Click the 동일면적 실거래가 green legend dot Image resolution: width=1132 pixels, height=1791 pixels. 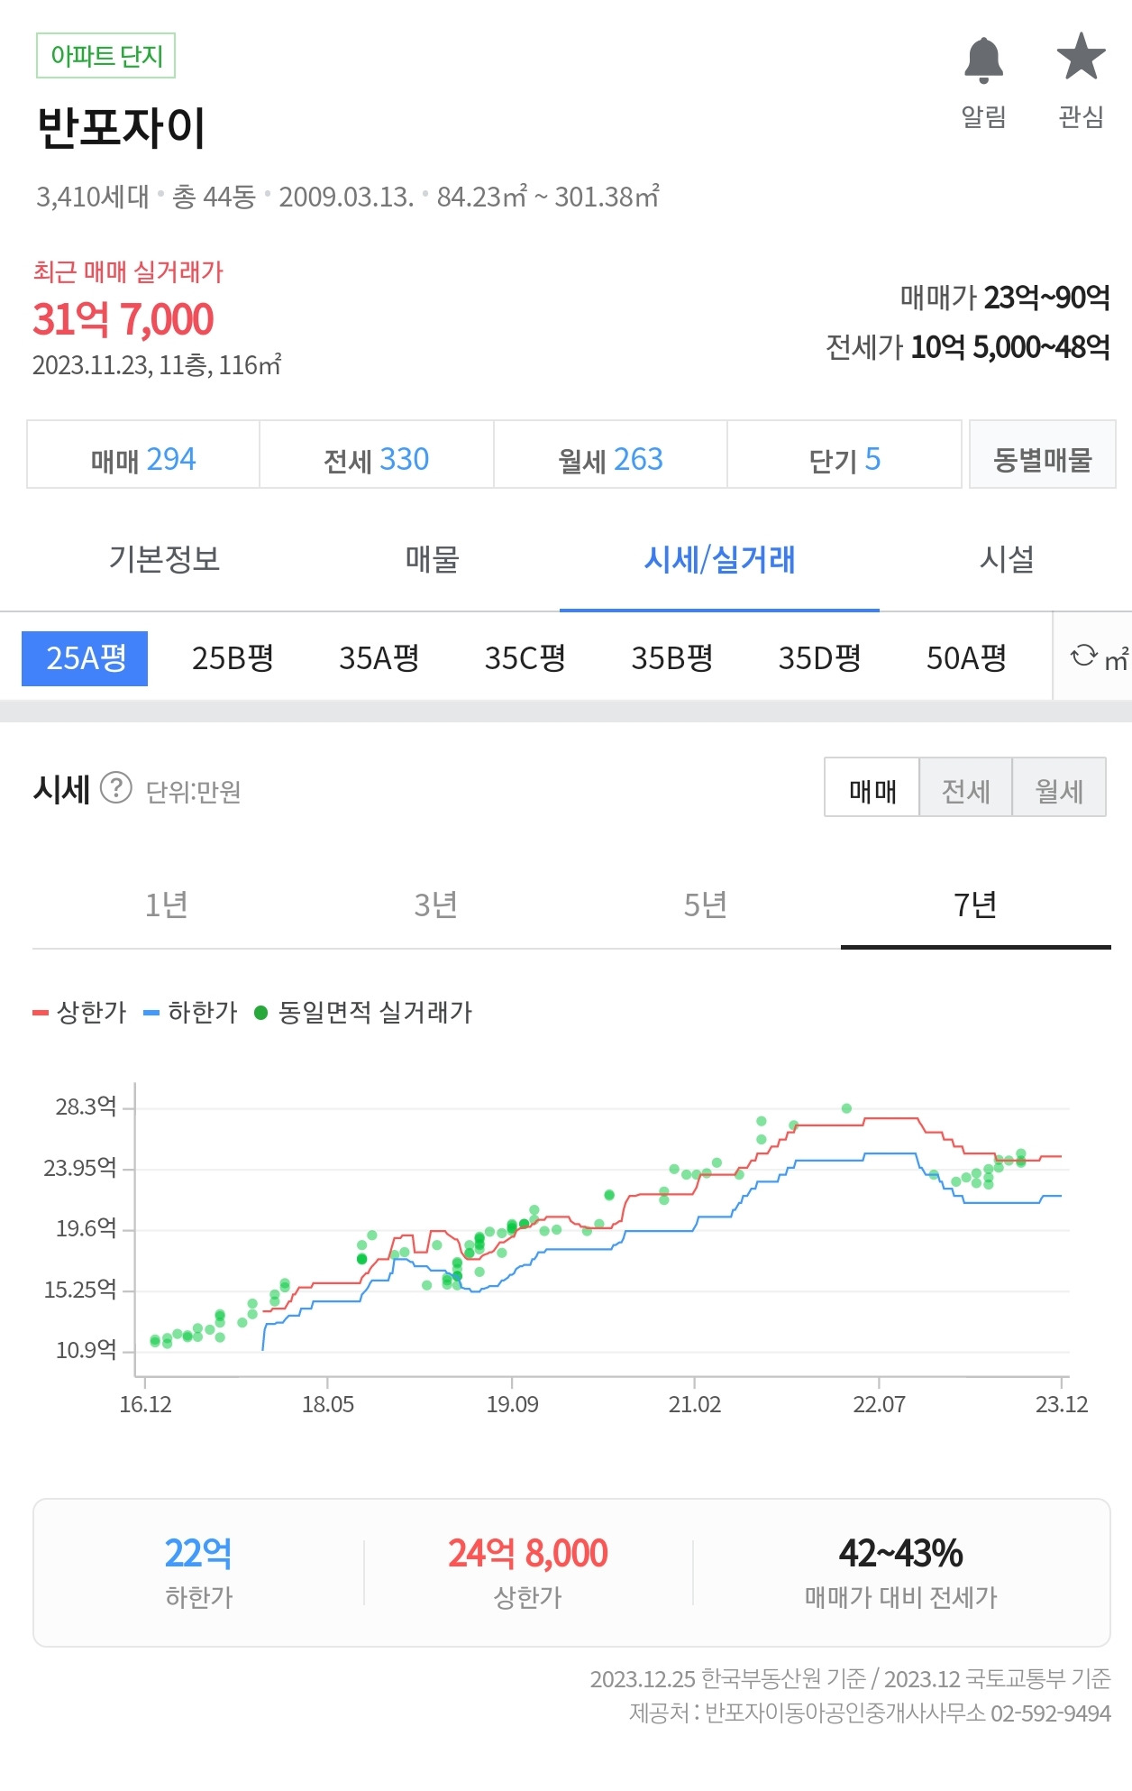click(261, 1013)
